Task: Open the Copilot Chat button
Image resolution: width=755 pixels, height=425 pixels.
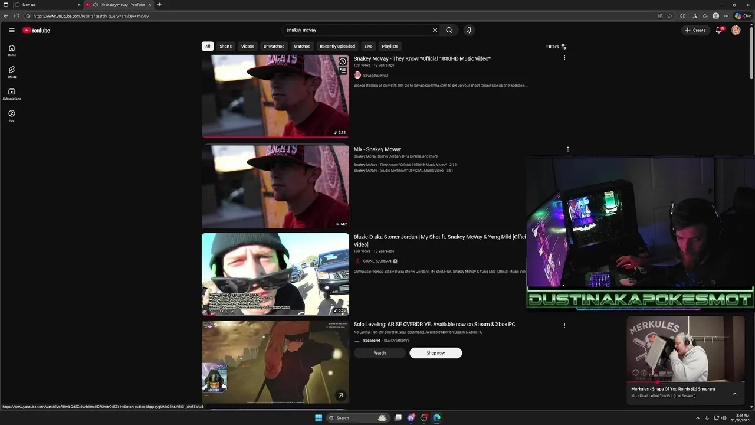Action: [743, 16]
